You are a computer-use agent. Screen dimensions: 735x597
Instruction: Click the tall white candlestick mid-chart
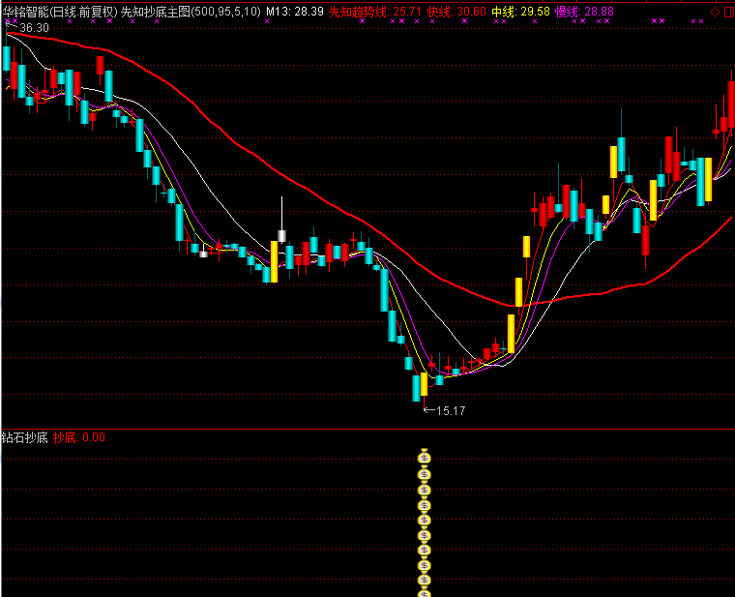click(x=281, y=234)
